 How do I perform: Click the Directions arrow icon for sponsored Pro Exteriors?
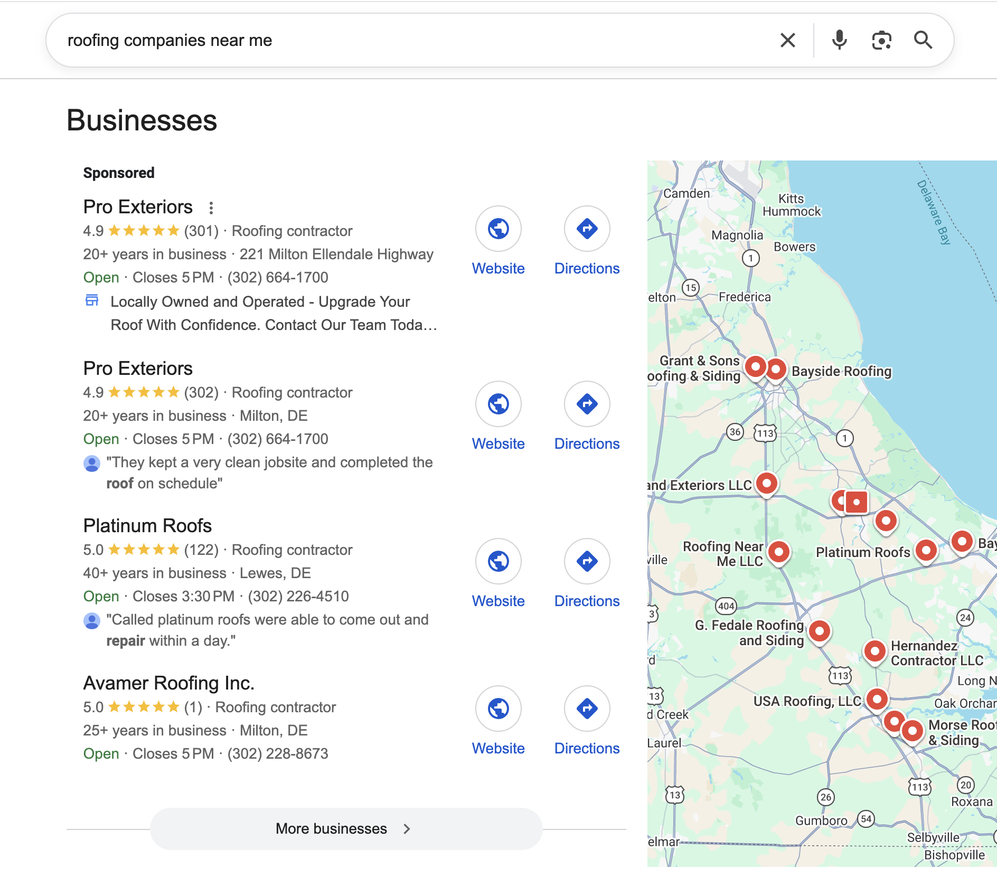587,229
